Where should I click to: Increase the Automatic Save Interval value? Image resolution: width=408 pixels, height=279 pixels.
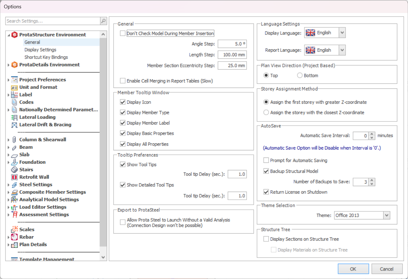[x=372, y=134]
